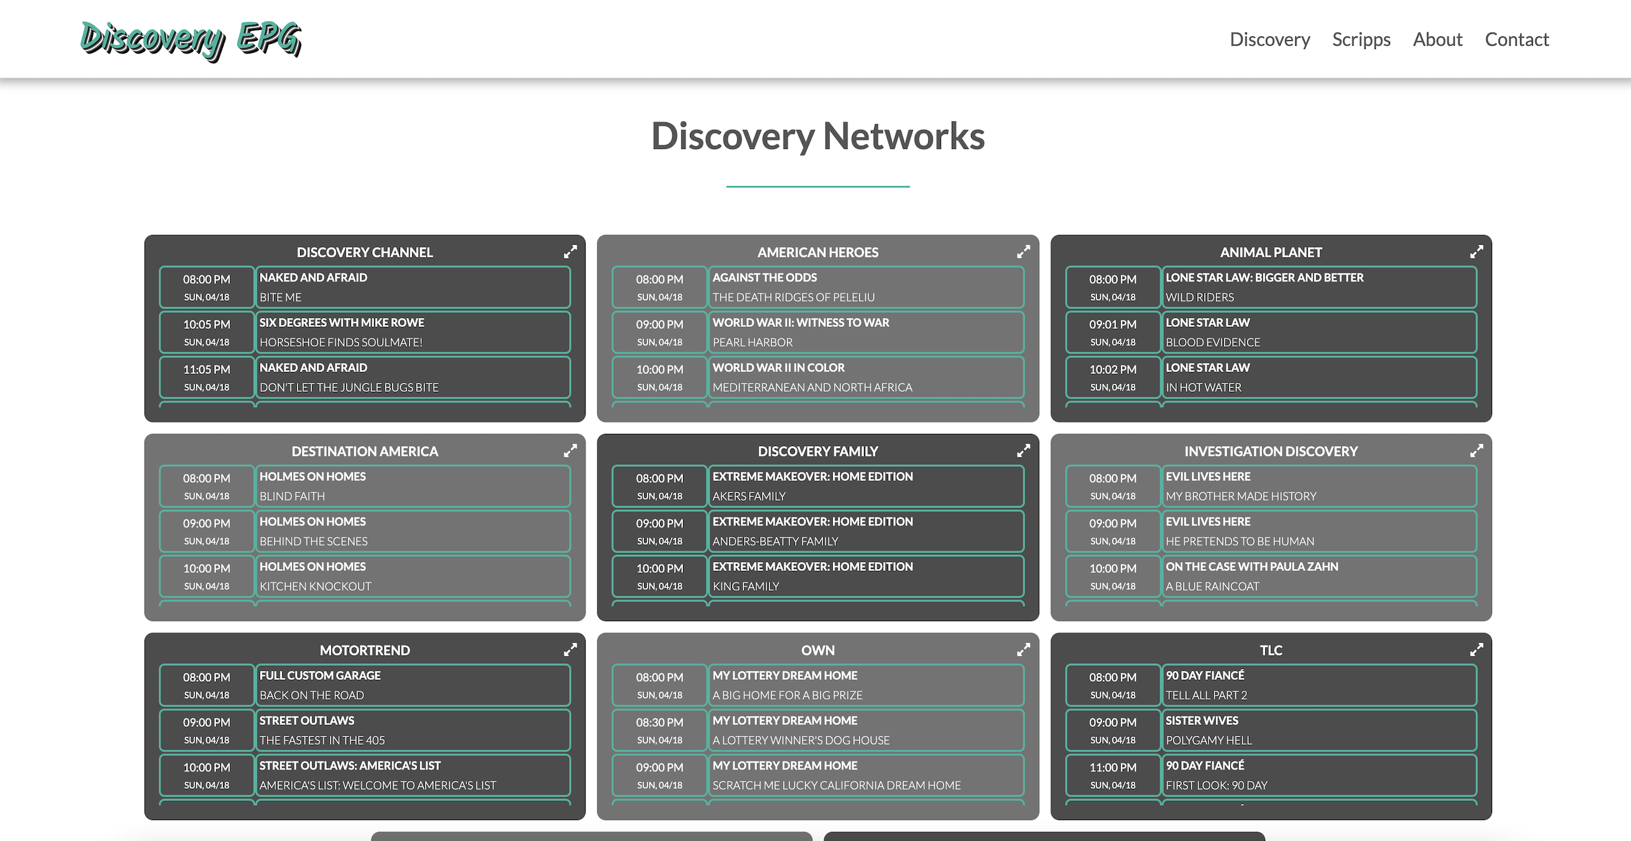Expand the Animal Planet schedule card
Screen dimensions: 1631x841
pyautogui.click(x=1476, y=252)
